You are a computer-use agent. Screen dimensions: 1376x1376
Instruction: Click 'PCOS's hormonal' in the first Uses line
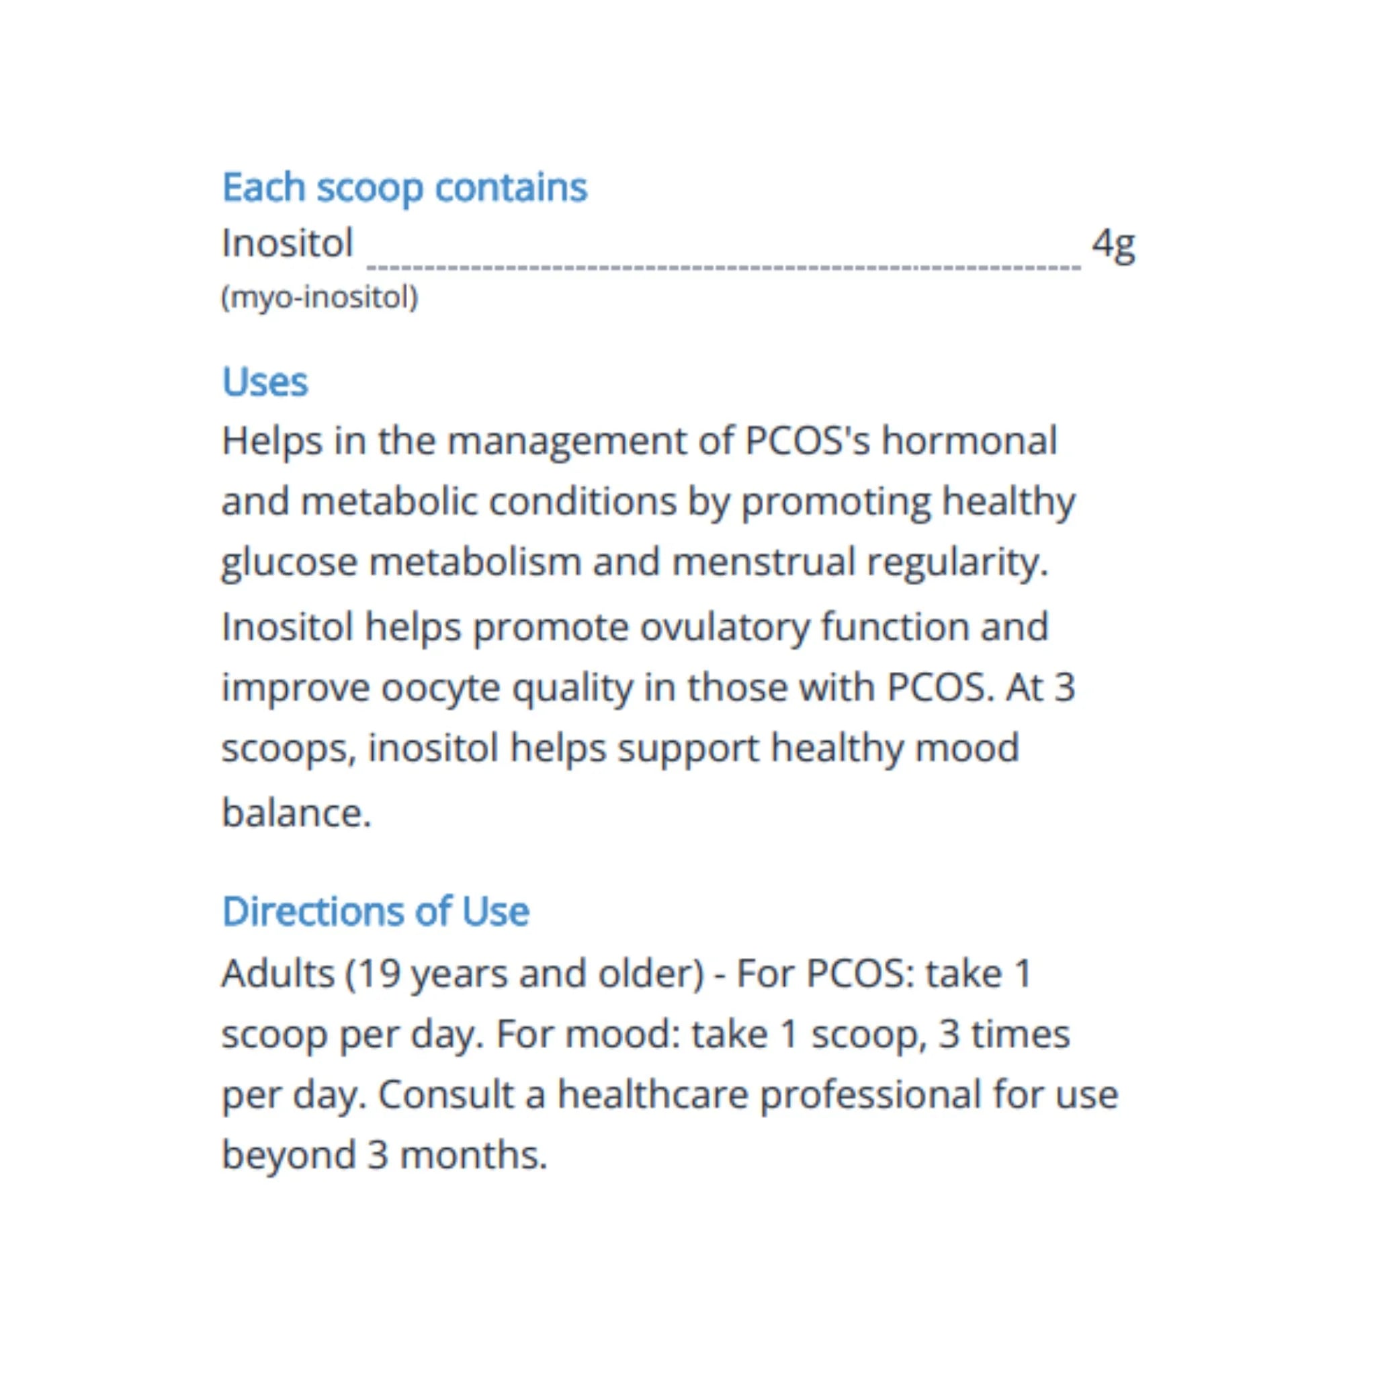(901, 441)
